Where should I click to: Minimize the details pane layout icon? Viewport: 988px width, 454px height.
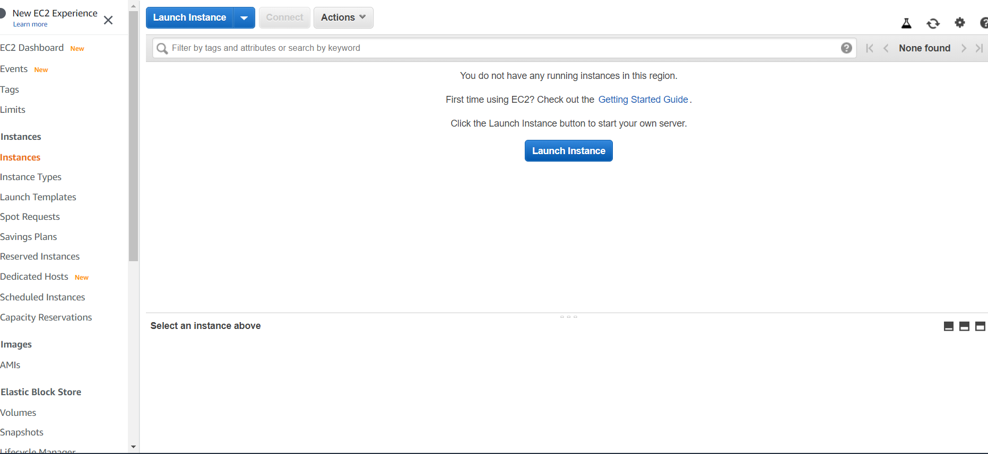(949, 326)
